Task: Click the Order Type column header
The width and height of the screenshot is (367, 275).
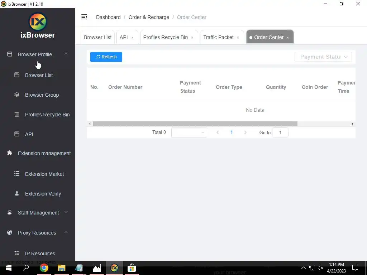Action: [229, 87]
